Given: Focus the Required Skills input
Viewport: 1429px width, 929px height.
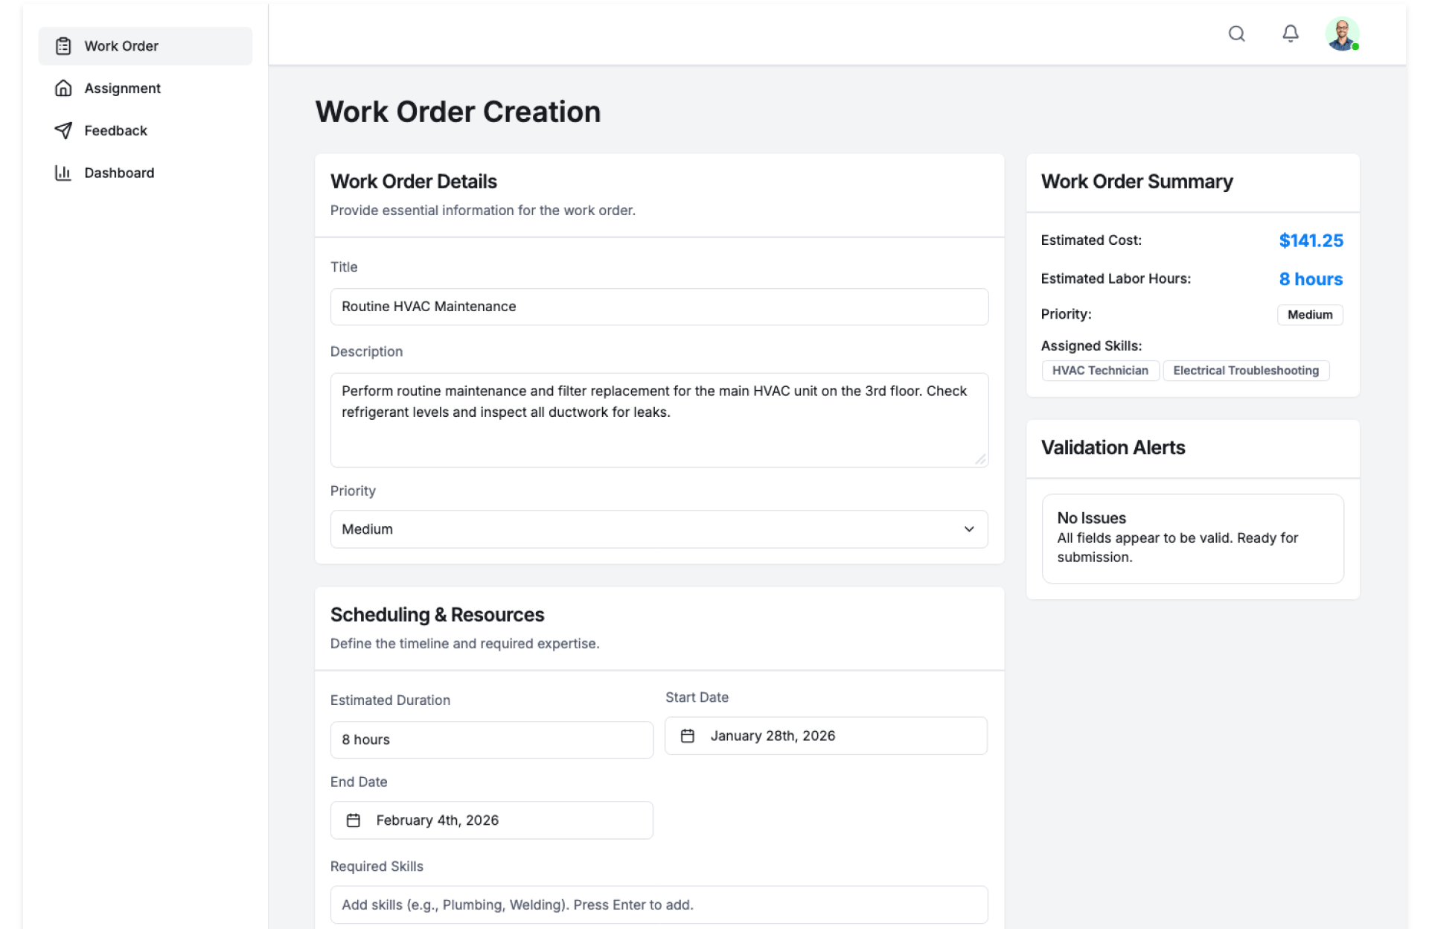Looking at the screenshot, I should (x=658, y=904).
